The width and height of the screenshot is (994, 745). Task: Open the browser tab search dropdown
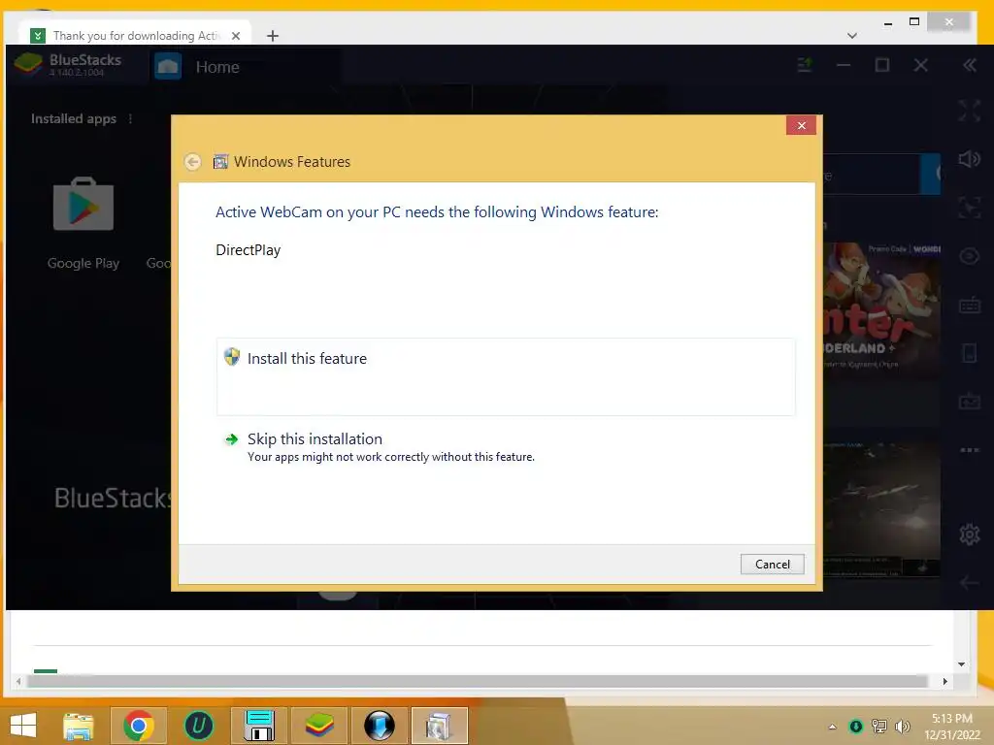pos(852,36)
